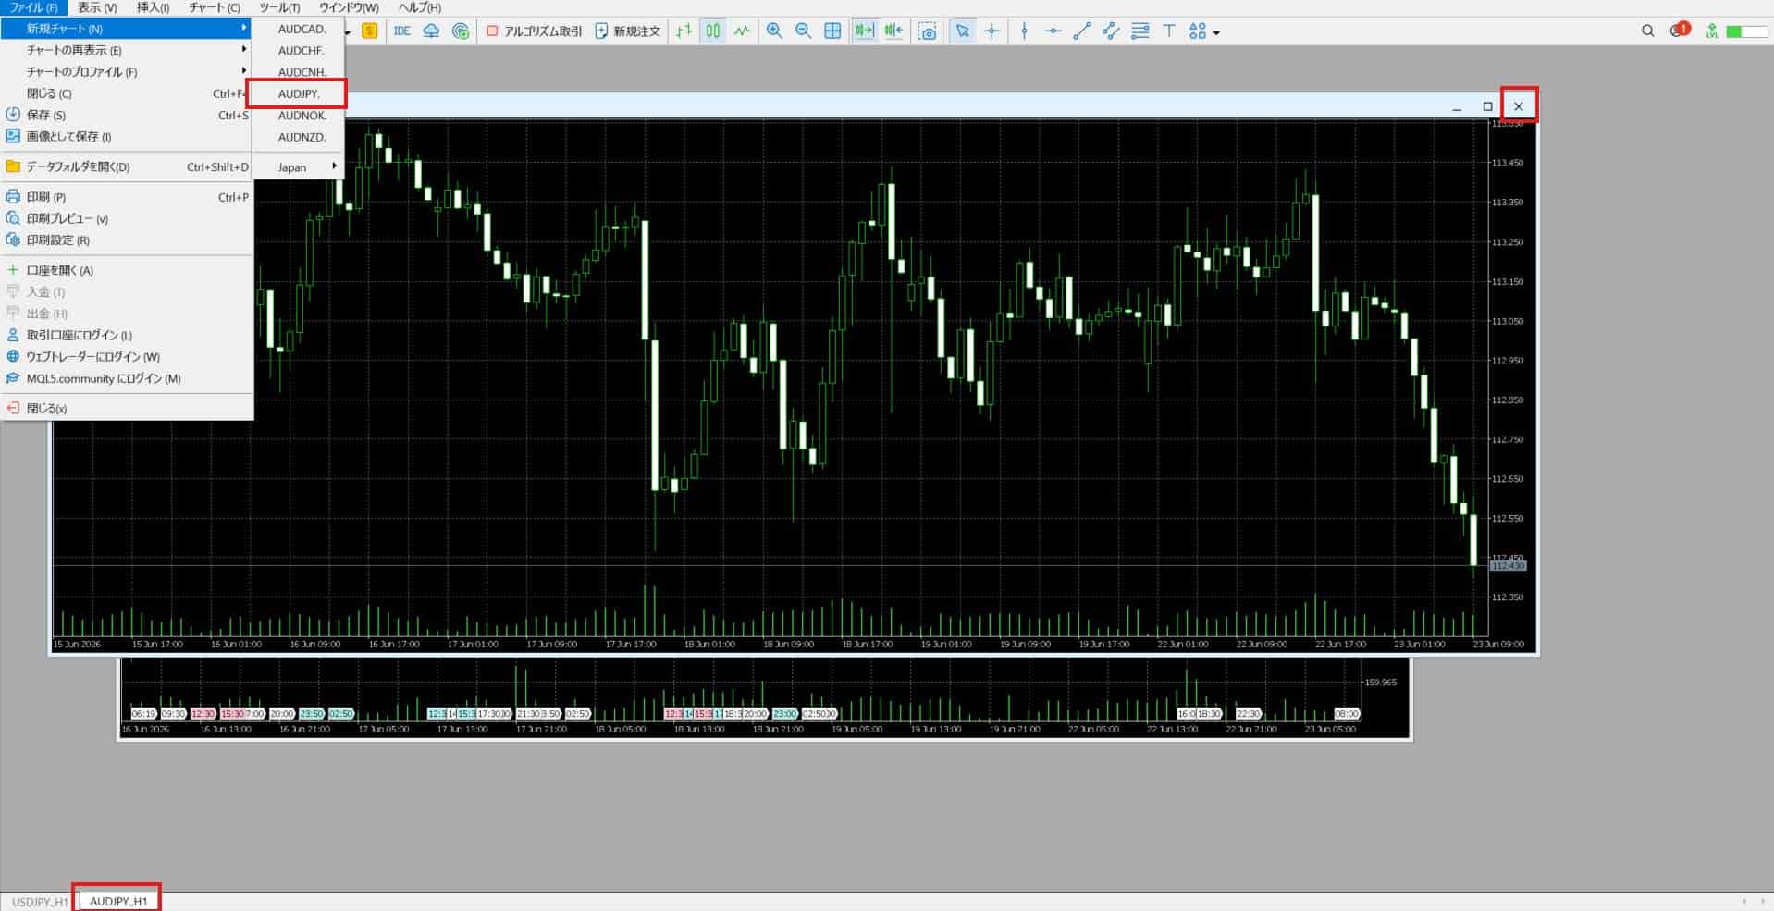Click the 新規注文 new order button
1774x911 pixels.
pos(628,31)
